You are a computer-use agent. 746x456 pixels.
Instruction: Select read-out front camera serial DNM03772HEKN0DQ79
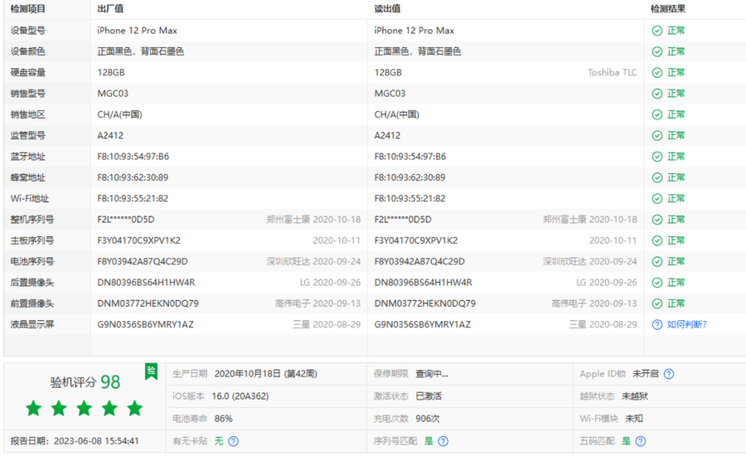425,303
